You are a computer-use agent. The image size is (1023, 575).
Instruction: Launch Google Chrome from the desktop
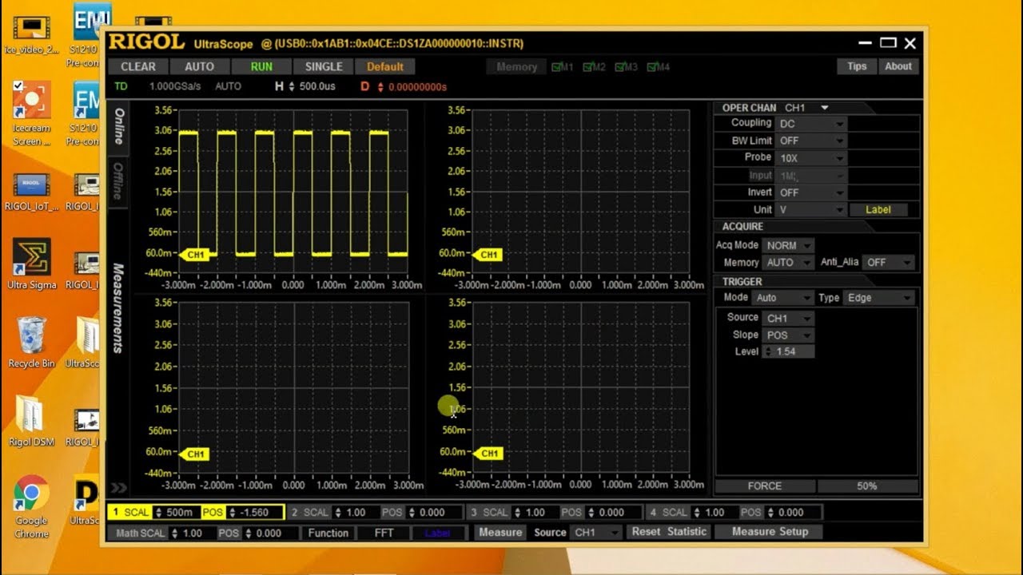pos(32,507)
